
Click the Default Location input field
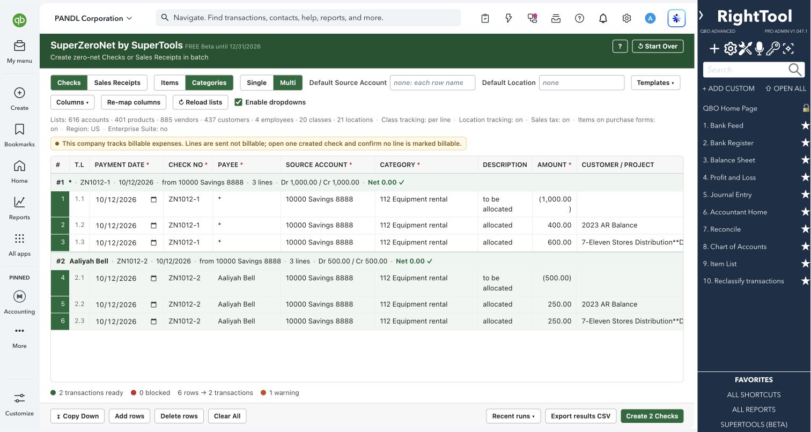[x=581, y=83]
